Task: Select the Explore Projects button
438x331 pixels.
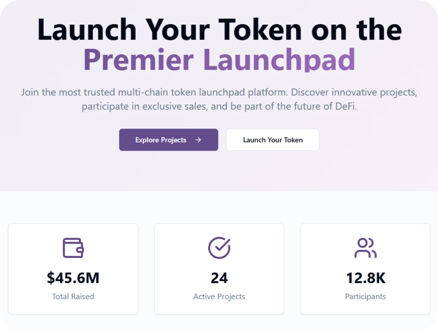Action: [x=168, y=140]
